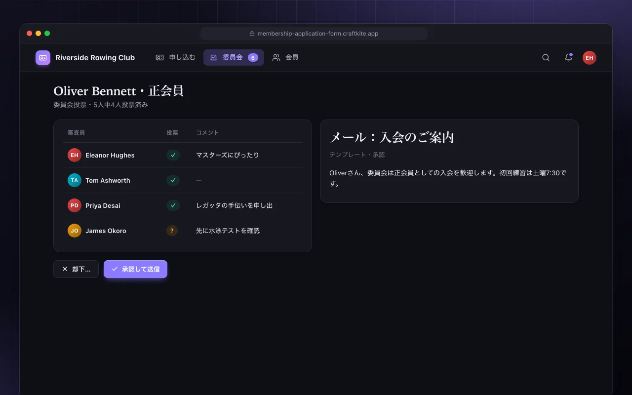Click Eleanor Hughes' EH avatar in table
This screenshot has width=632, height=395.
click(74, 155)
